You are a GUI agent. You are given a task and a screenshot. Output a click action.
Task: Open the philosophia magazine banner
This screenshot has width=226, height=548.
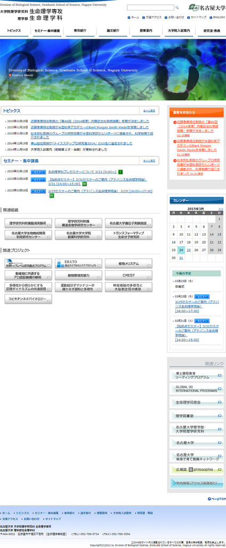(x=196, y=469)
